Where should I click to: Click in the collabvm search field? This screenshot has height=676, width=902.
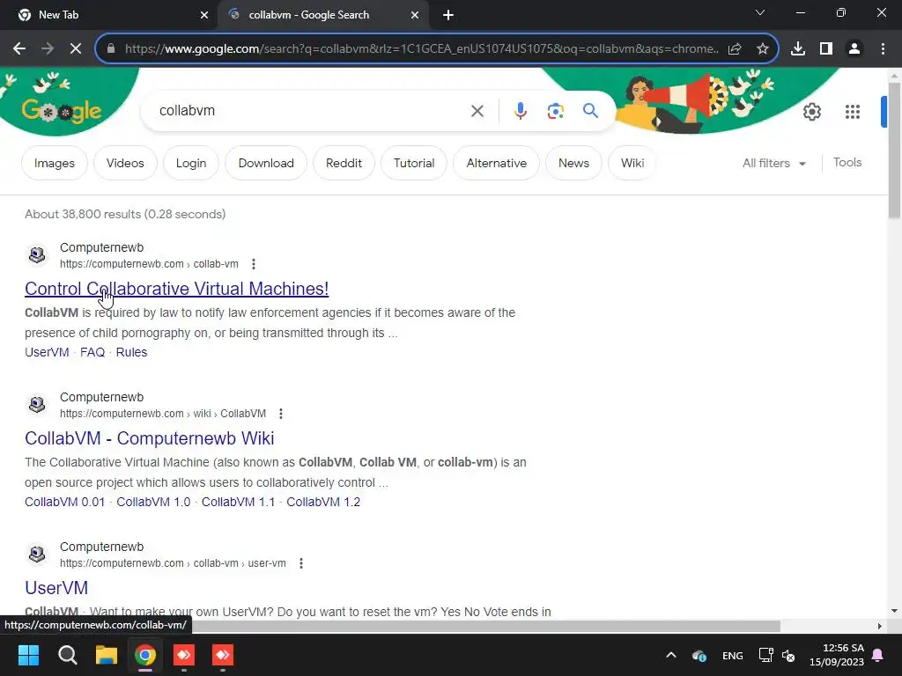(311, 110)
